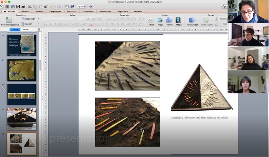Switch sidebar to Contour view
Screen dimensions: 269x157
26,30
